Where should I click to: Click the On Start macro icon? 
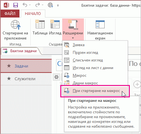67,91
